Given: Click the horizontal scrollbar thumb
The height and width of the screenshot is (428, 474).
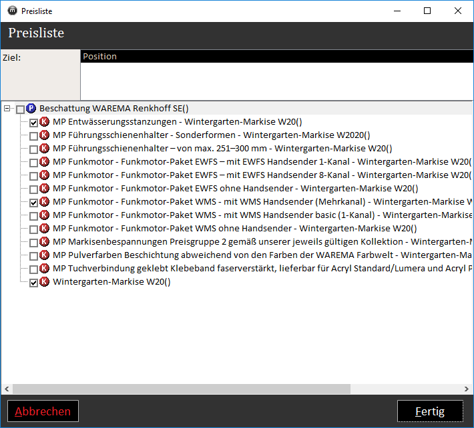Looking at the screenshot, I should [182, 389].
